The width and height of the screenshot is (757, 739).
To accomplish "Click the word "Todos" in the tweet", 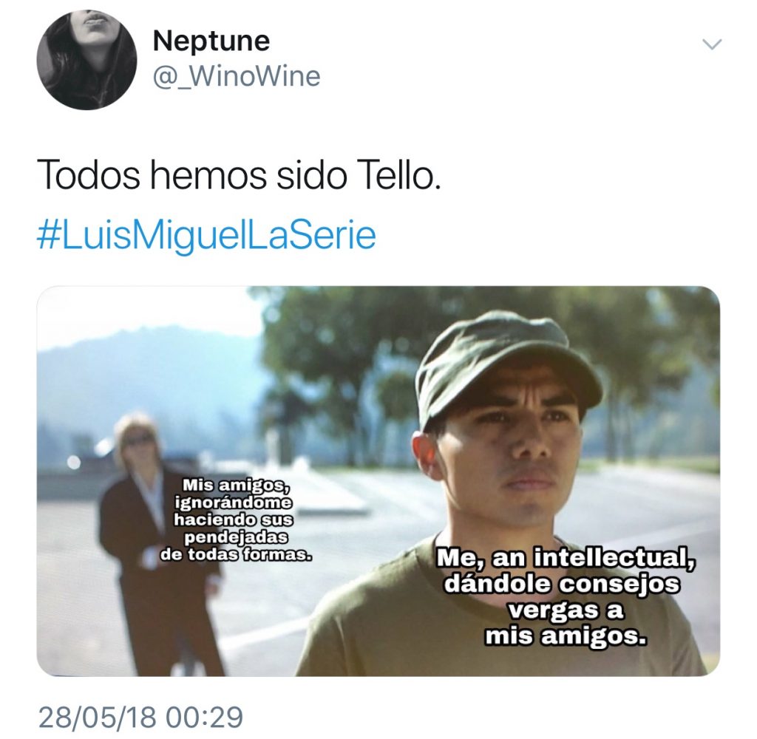I will 89,174.
